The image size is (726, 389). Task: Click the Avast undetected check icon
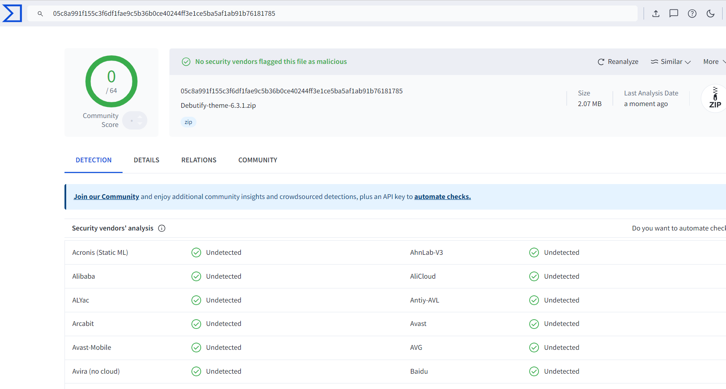pyautogui.click(x=534, y=324)
